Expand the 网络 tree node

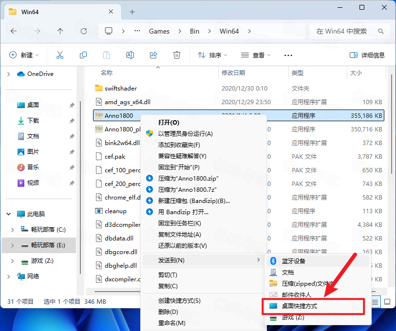click(9, 276)
